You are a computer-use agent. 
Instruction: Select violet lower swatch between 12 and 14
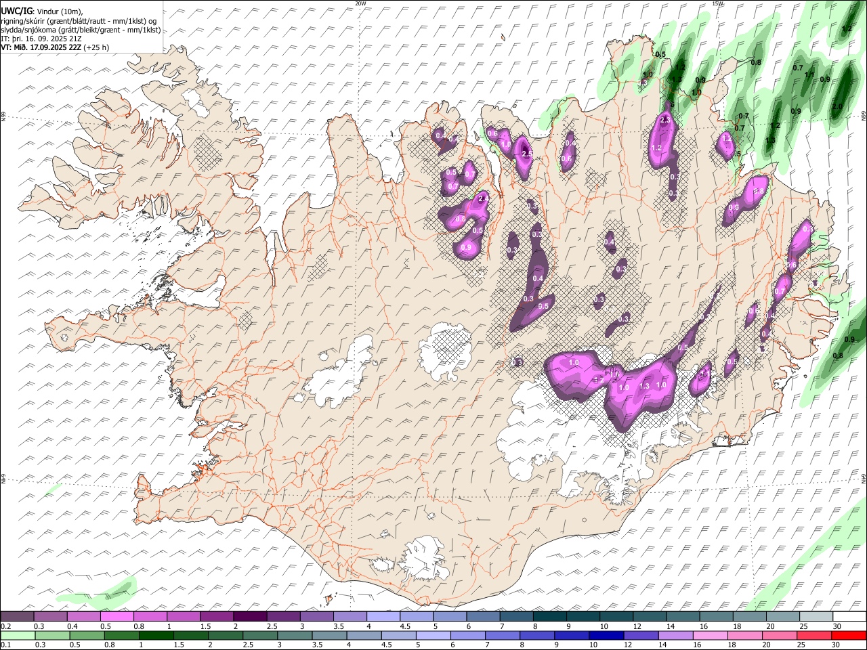(x=641, y=636)
